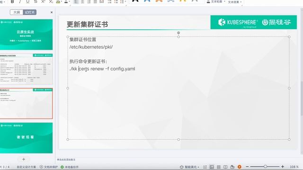The image size is (303, 170).
Task: Select black text style preset A
Action: pos(135,1)
